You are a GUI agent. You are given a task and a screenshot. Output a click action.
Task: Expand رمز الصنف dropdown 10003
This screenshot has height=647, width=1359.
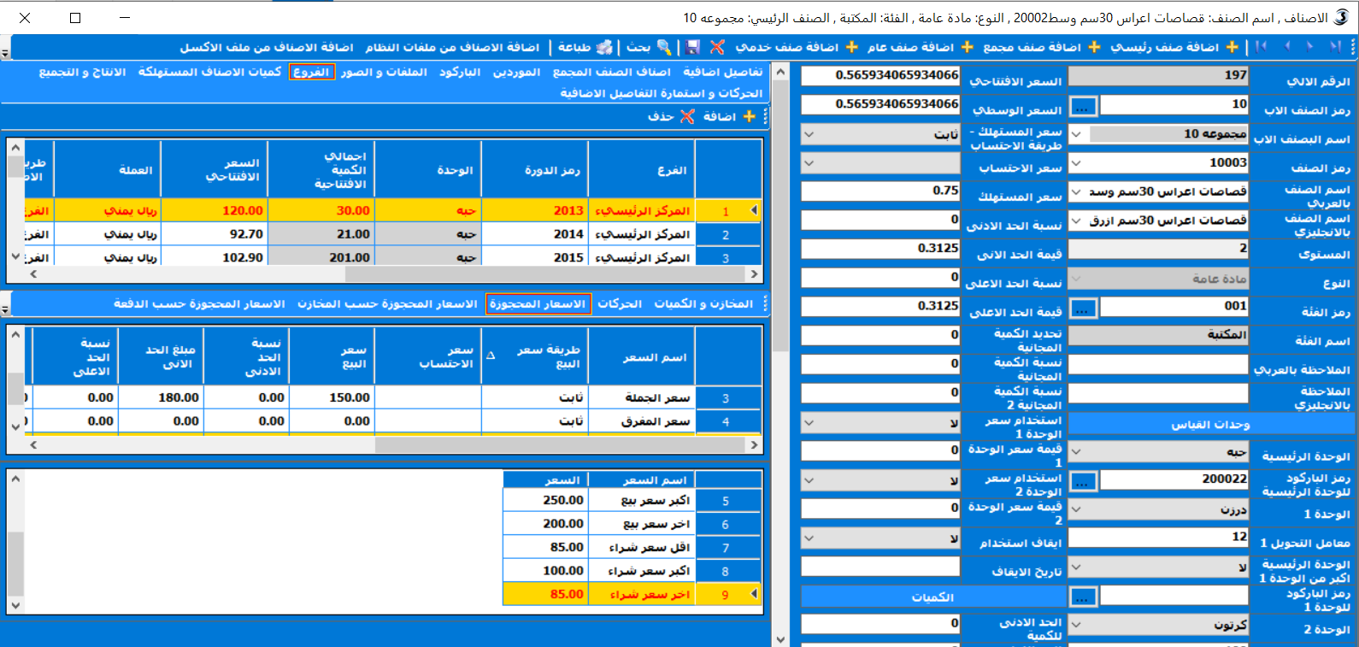[1076, 162]
